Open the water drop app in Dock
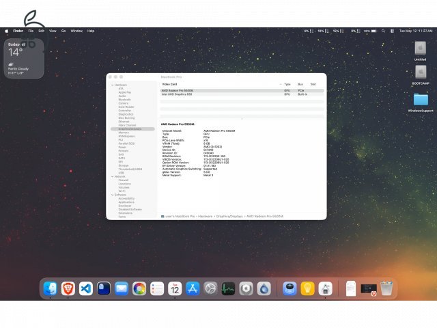The image size is (437, 328). click(264, 288)
